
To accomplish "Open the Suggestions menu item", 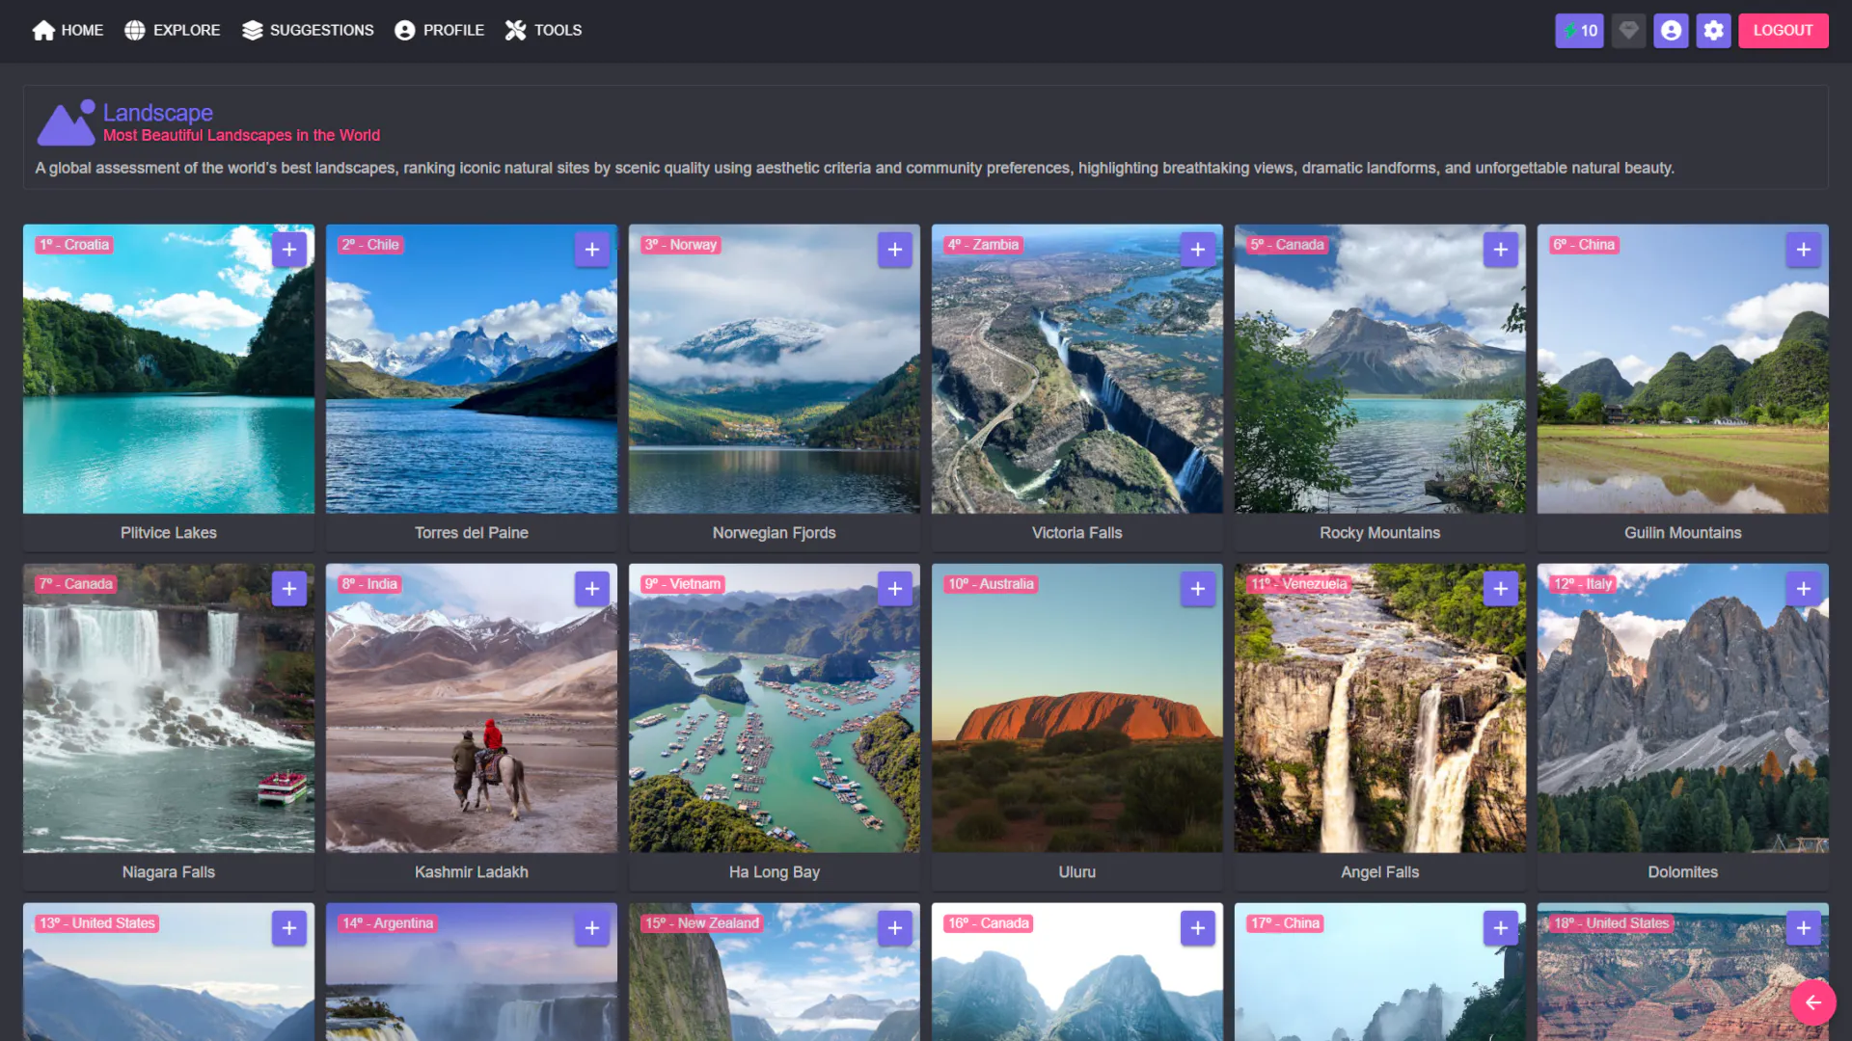I will (x=308, y=31).
